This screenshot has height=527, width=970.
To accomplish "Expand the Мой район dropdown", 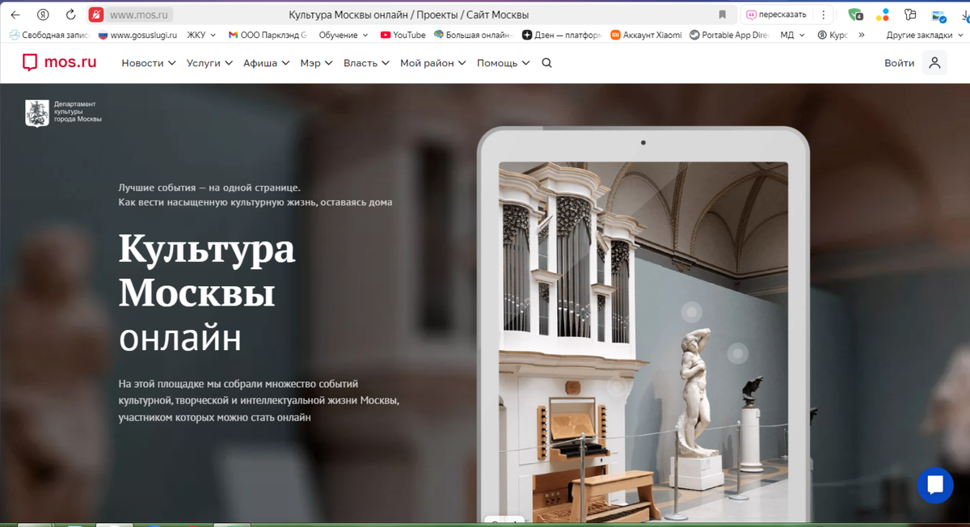I will coord(433,63).
